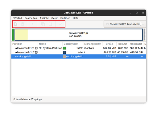Click the gray nicht zugeteilt color swatch

(64, 56)
